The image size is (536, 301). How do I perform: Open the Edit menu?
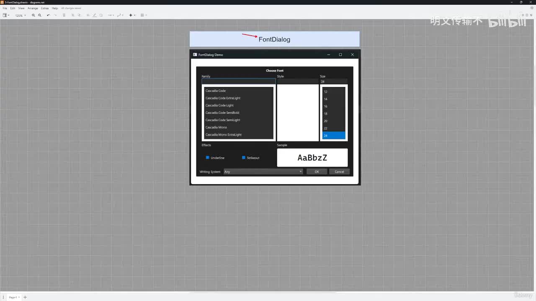point(13,8)
